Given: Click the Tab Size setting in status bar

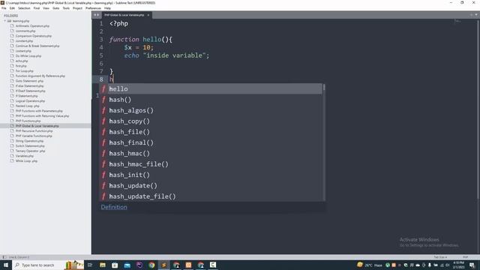Looking at the screenshot, I should pyautogui.click(x=440, y=257).
